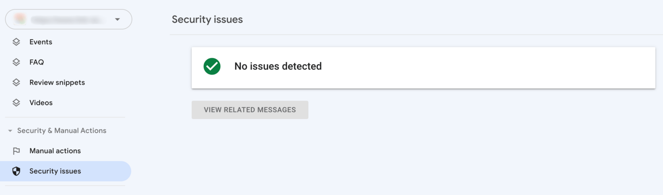The width and height of the screenshot is (663, 195).
Task: Go to the FAQ report
Action: [x=36, y=62]
